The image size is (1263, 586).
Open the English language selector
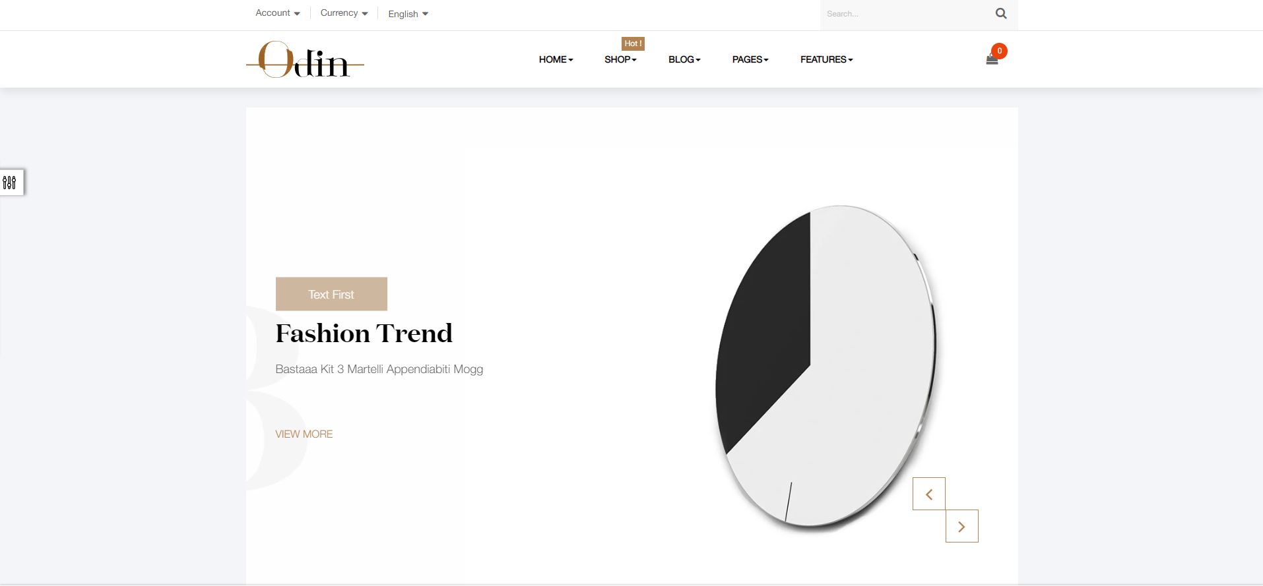pyautogui.click(x=408, y=14)
